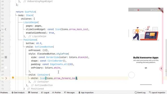Screen dimensions: 167x94
Task: Collapse the LiquidSwipe closing fold marker on line 58
Action: tap(10, 36)
